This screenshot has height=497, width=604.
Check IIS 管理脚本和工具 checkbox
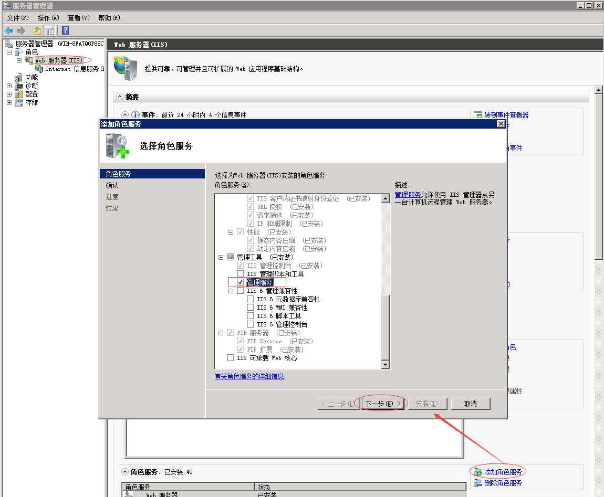click(x=241, y=274)
